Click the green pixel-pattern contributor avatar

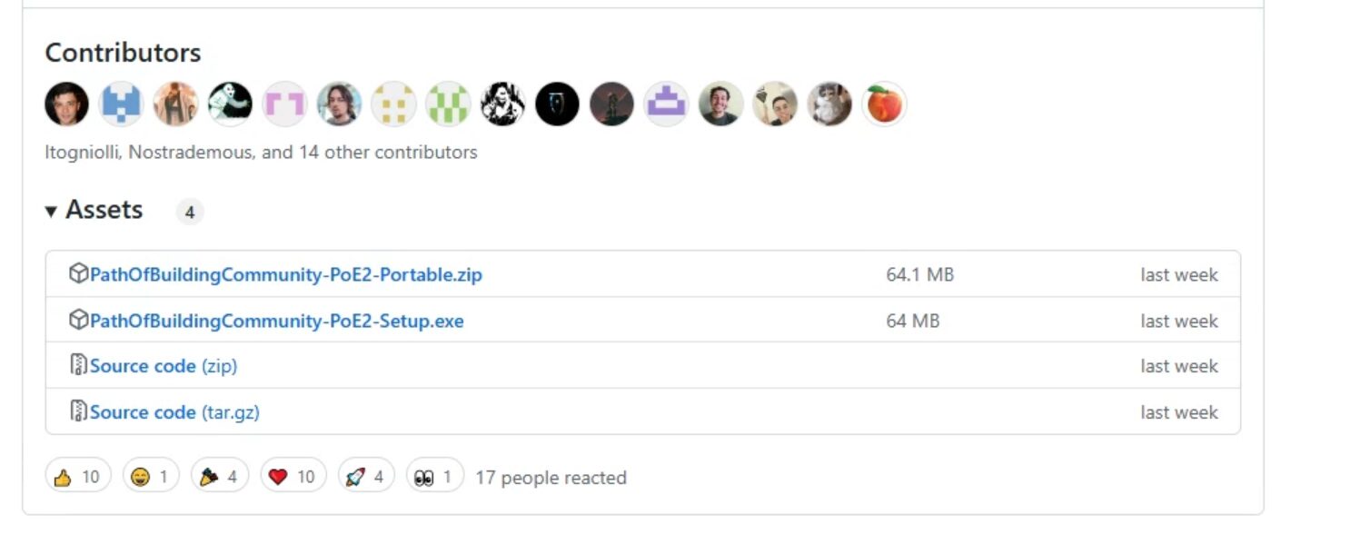pos(448,104)
